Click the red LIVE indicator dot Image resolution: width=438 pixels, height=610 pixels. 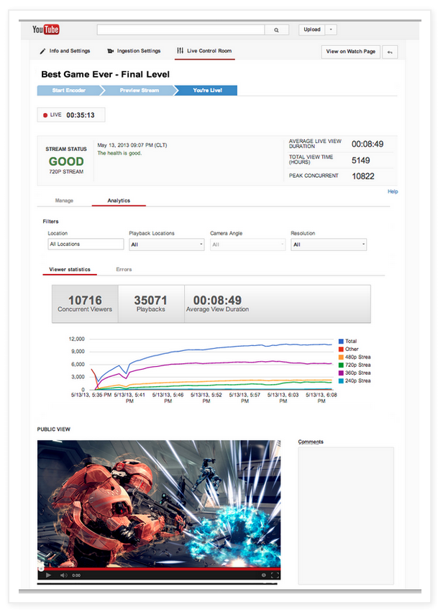tap(45, 115)
